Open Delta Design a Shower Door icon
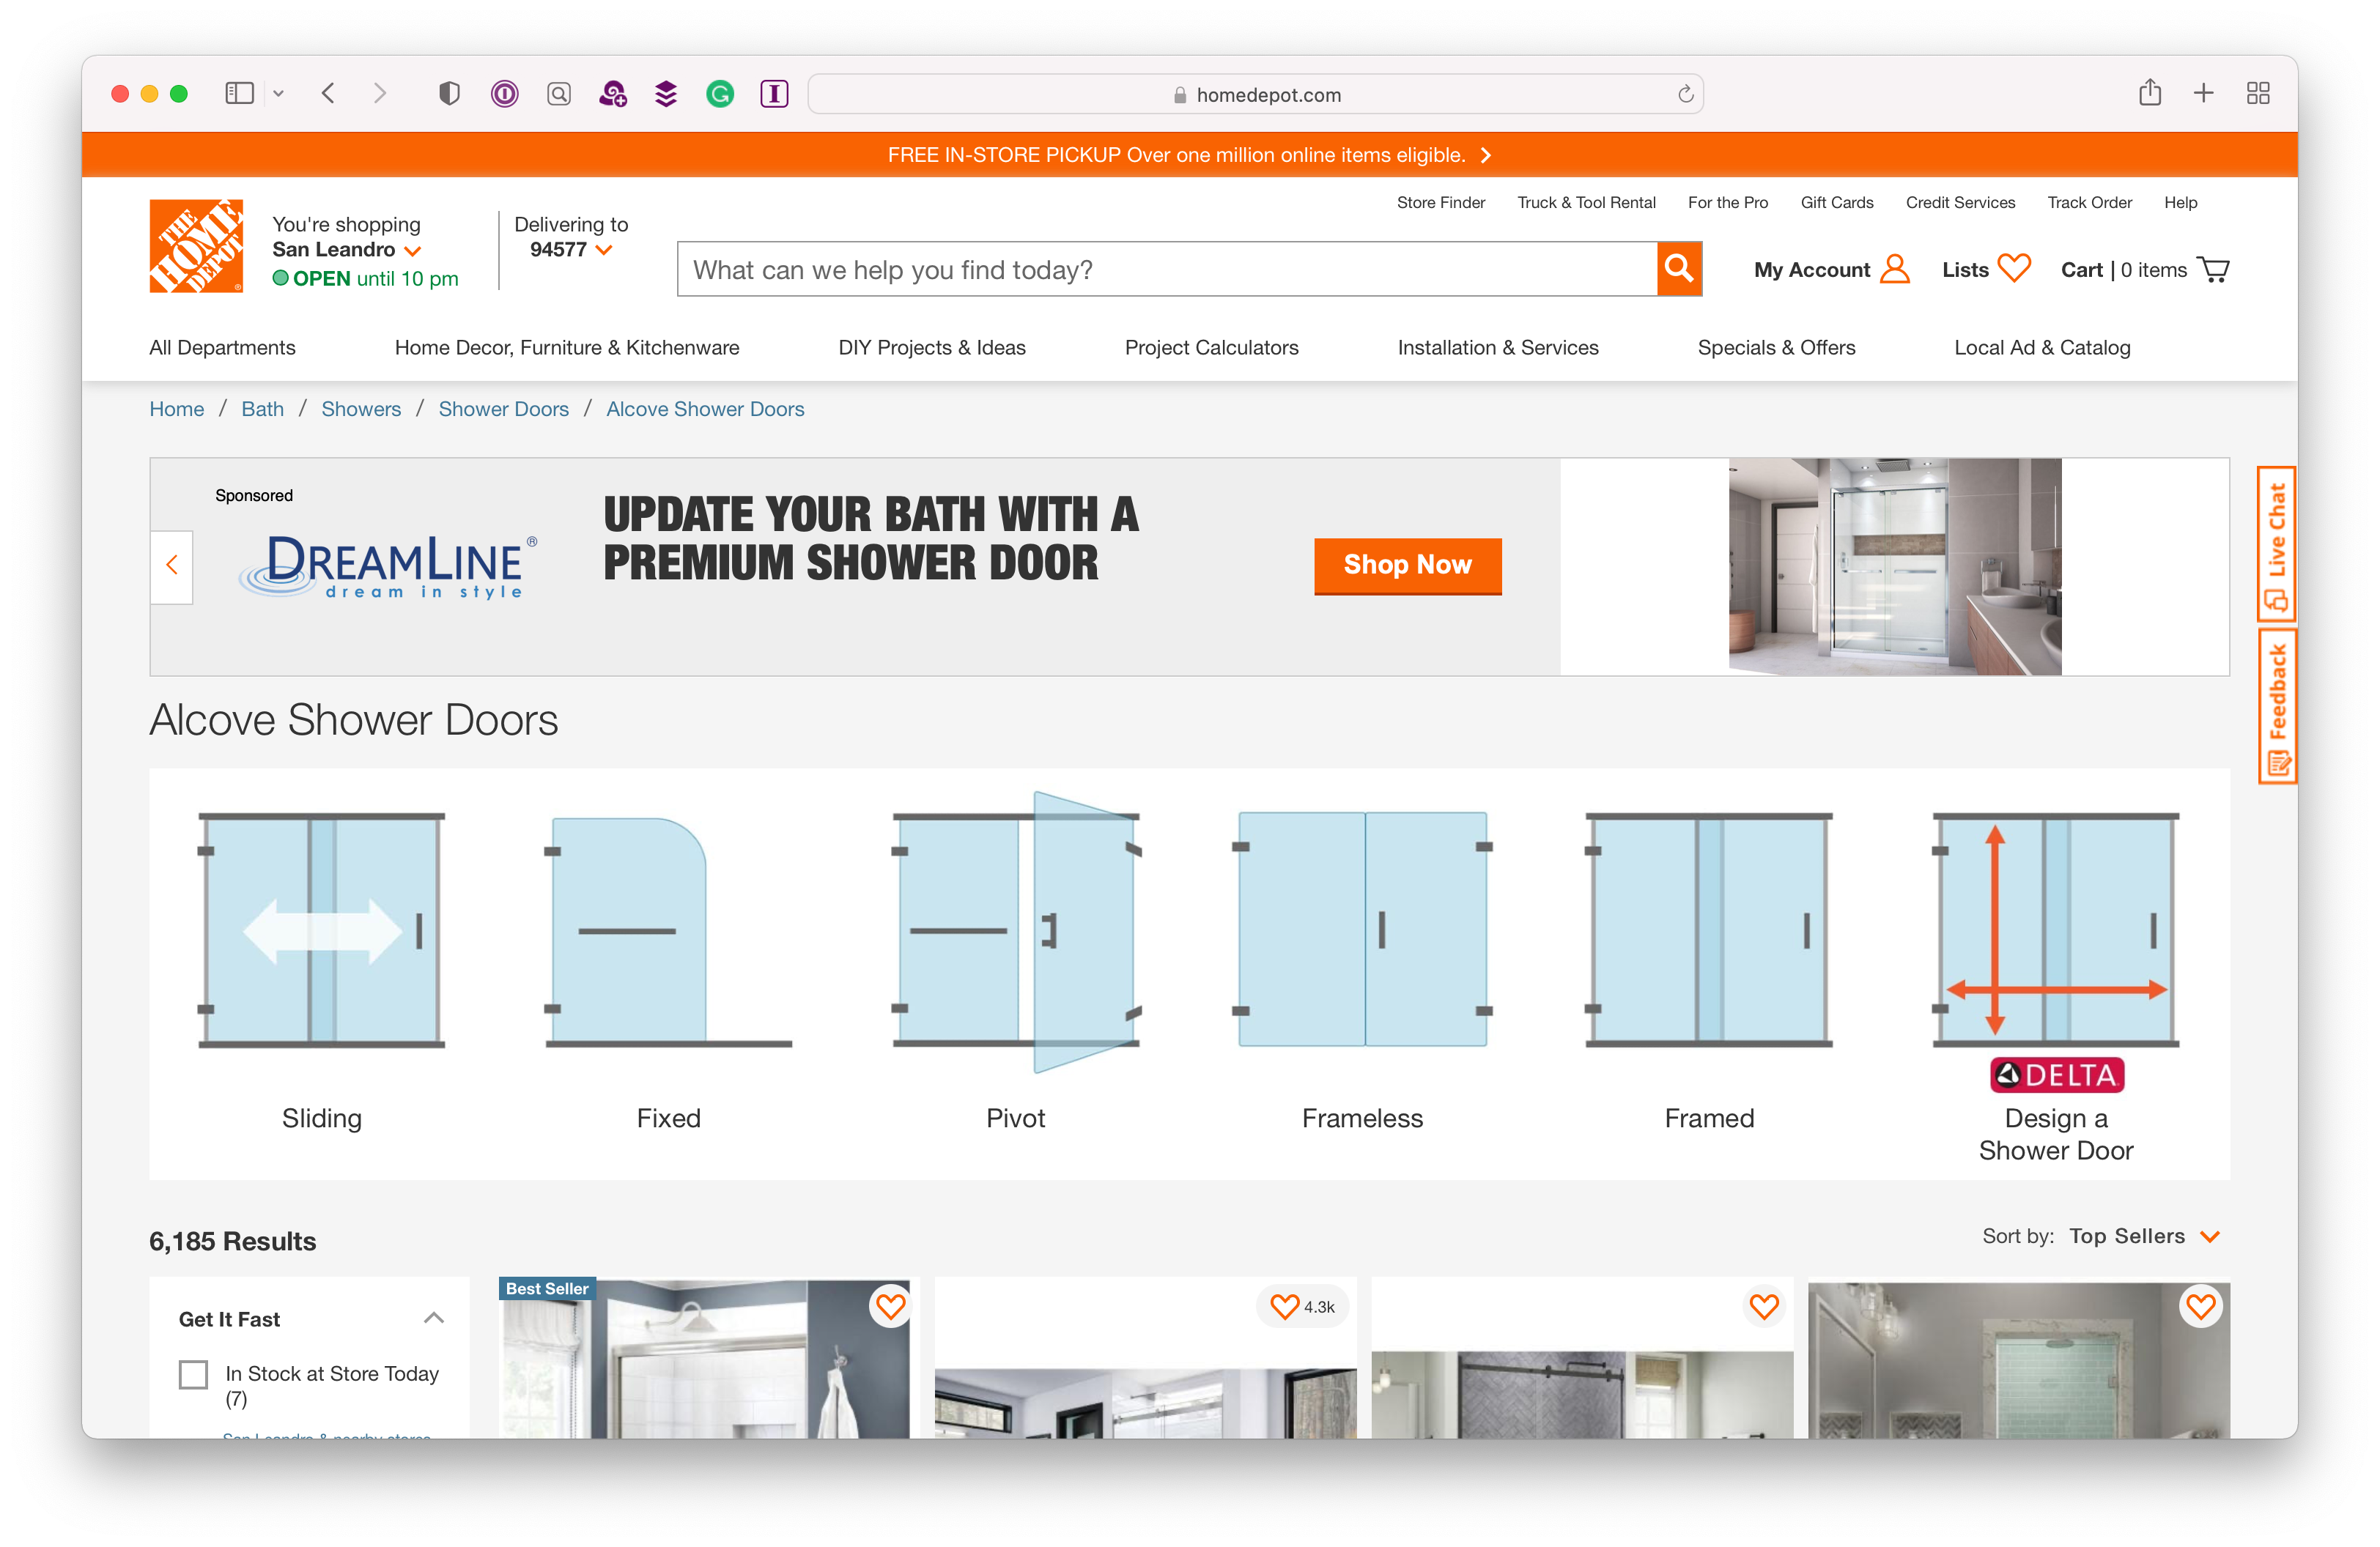This screenshot has width=2380, height=1547. pos(2056,951)
